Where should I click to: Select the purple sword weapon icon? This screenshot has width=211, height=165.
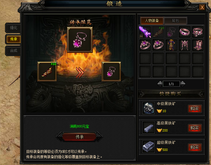click(x=145, y=32)
